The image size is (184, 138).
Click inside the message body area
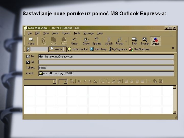click(98, 99)
